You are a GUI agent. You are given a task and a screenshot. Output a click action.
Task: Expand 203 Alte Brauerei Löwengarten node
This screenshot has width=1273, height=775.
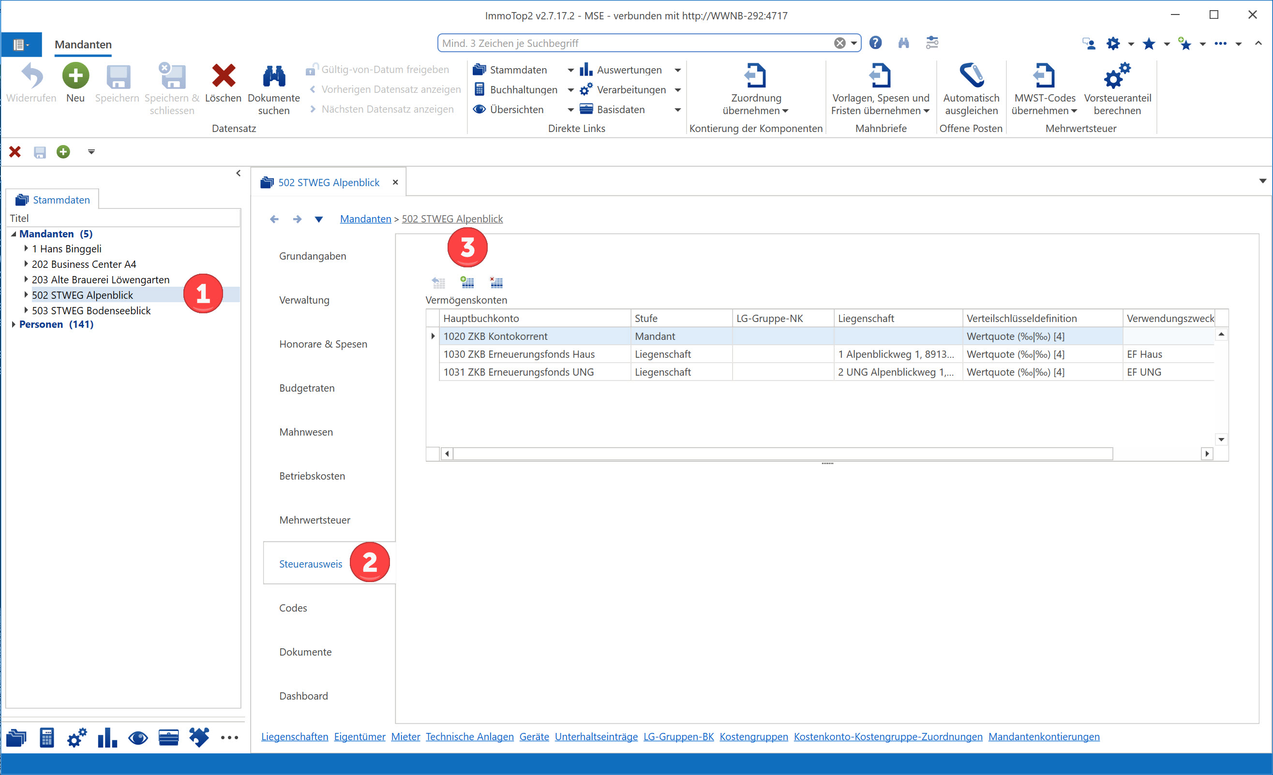(x=26, y=279)
